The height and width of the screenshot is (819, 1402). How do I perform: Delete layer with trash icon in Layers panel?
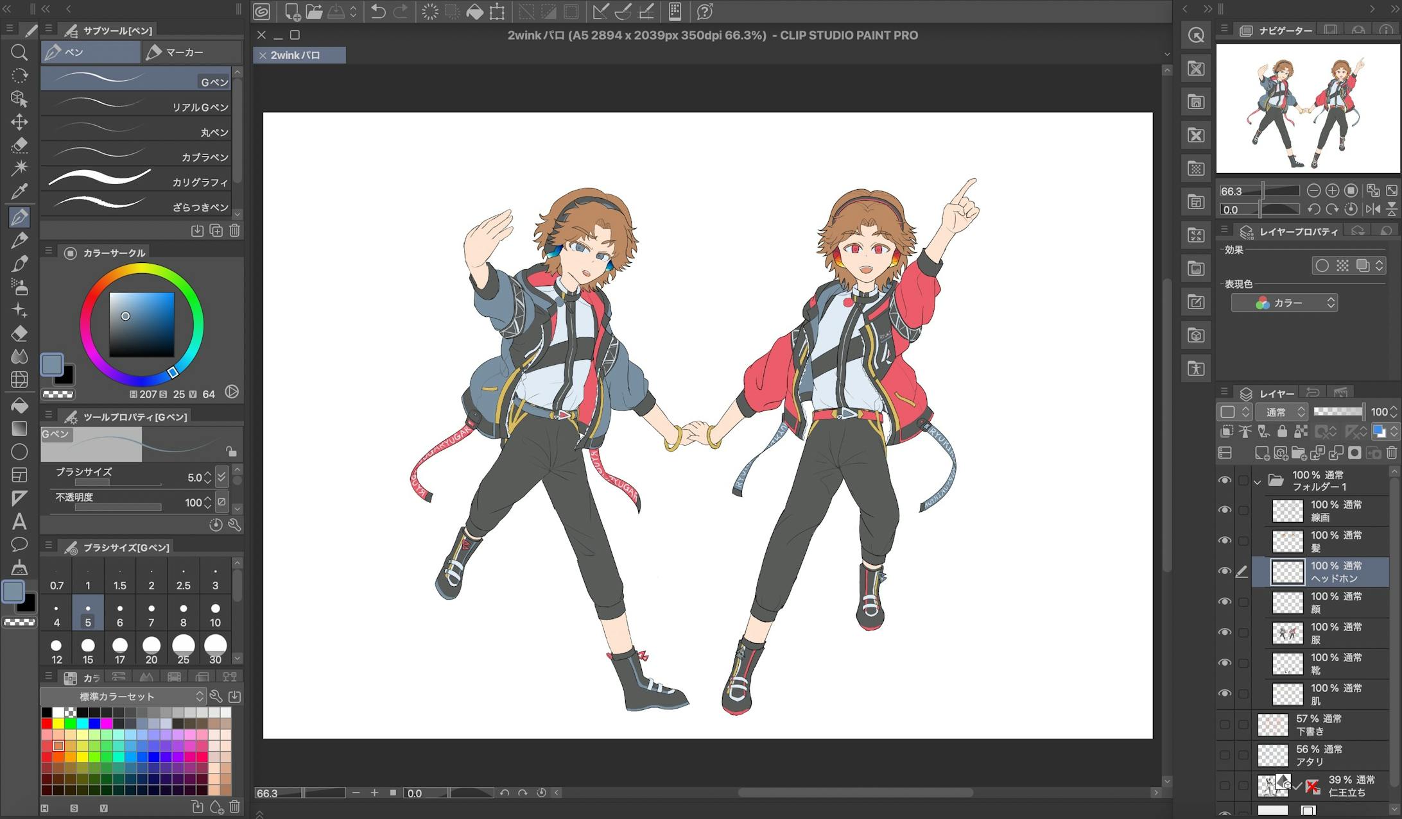1391,453
